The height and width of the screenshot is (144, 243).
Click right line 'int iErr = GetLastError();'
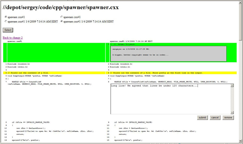133,128
